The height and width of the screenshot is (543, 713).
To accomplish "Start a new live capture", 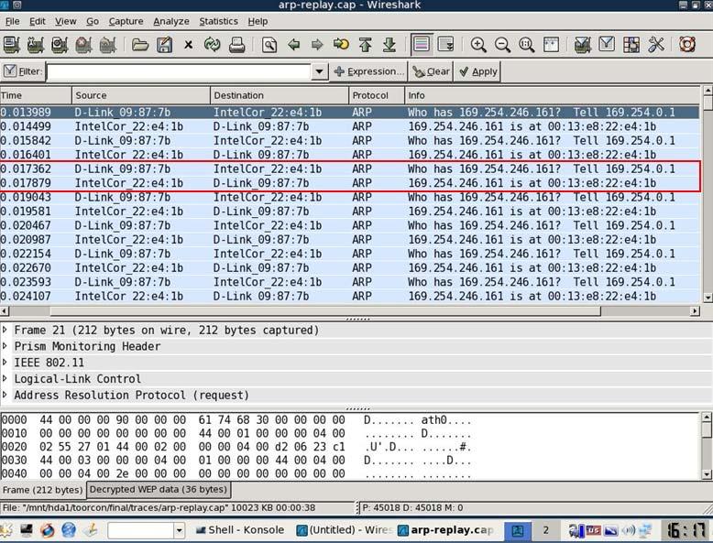I will [x=60, y=45].
